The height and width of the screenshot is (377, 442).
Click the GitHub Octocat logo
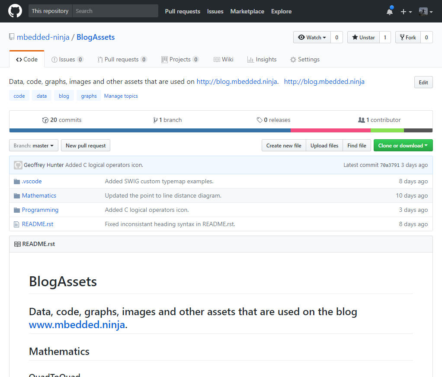[x=15, y=11]
